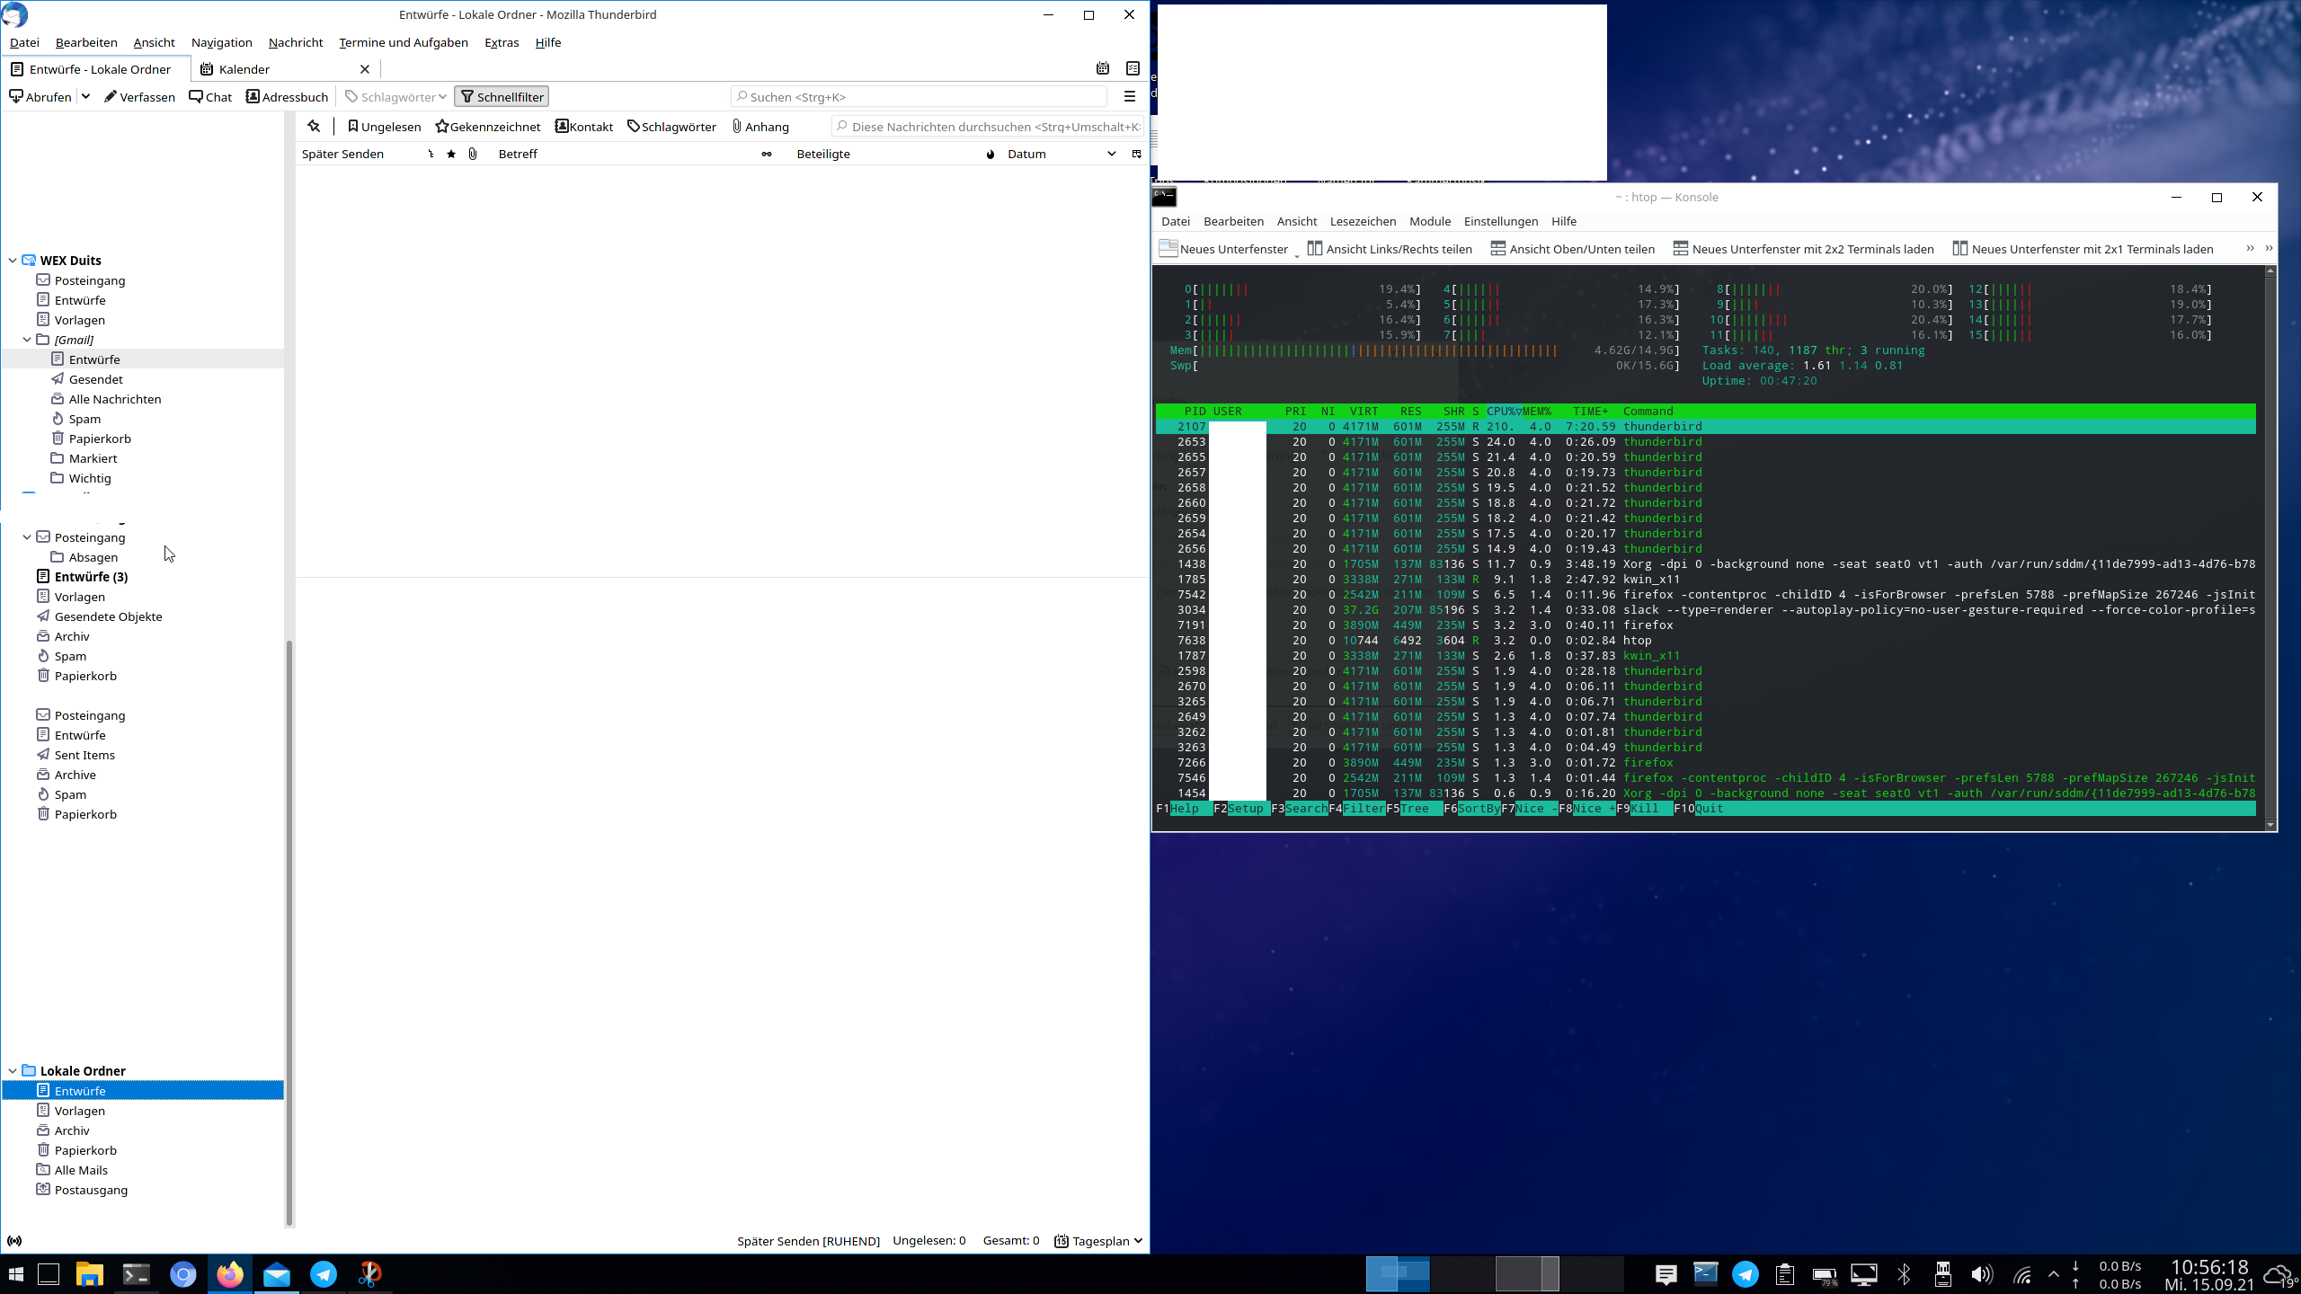2301x1294 pixels.
Task: Toggle the Ungelesen quick filter
Action: click(x=384, y=127)
